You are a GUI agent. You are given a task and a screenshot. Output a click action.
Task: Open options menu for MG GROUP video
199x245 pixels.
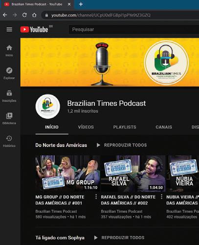tap(96, 196)
